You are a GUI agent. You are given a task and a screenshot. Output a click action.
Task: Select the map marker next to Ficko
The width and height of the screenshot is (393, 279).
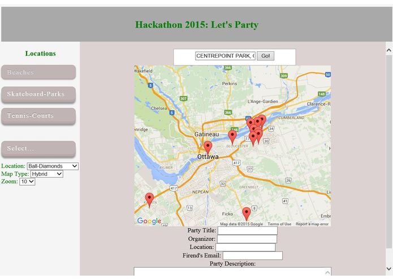click(247, 213)
